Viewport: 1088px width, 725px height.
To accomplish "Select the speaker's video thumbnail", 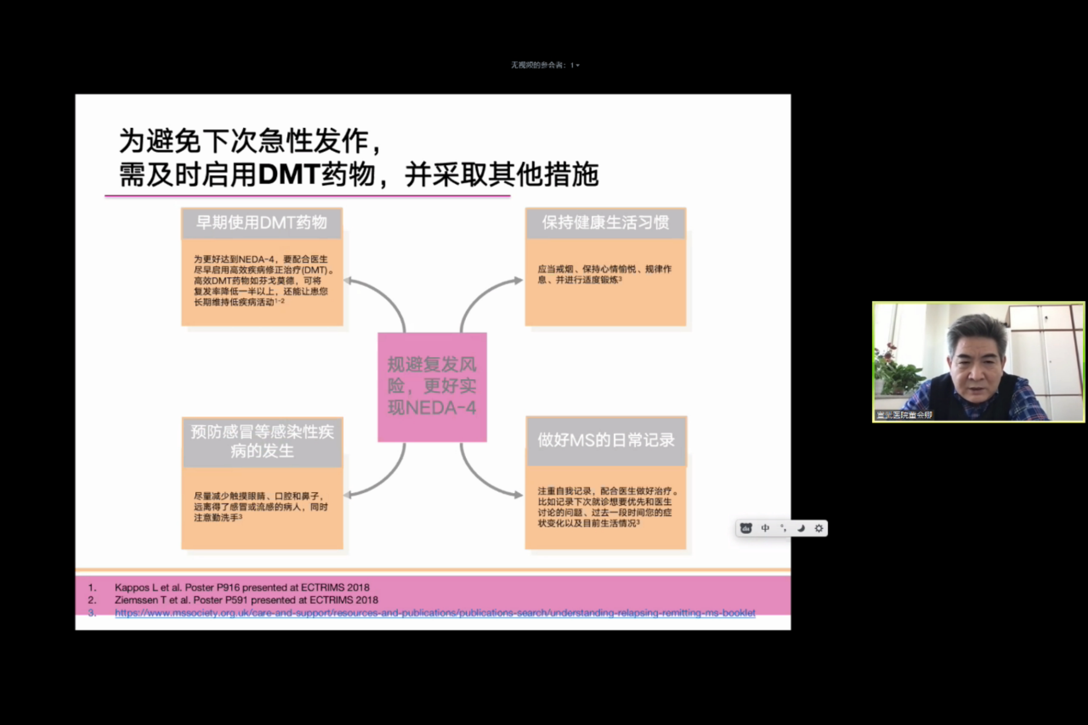I will 978,362.
